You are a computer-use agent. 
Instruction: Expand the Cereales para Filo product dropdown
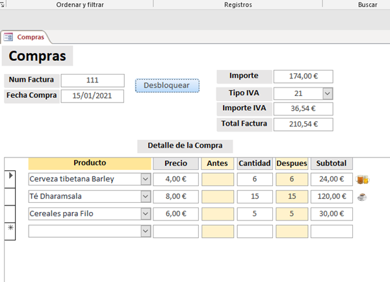146,214
